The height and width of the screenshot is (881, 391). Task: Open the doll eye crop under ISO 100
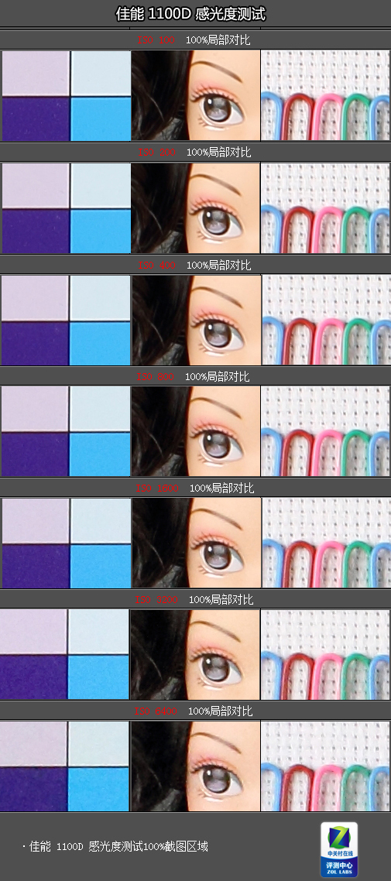(195, 95)
